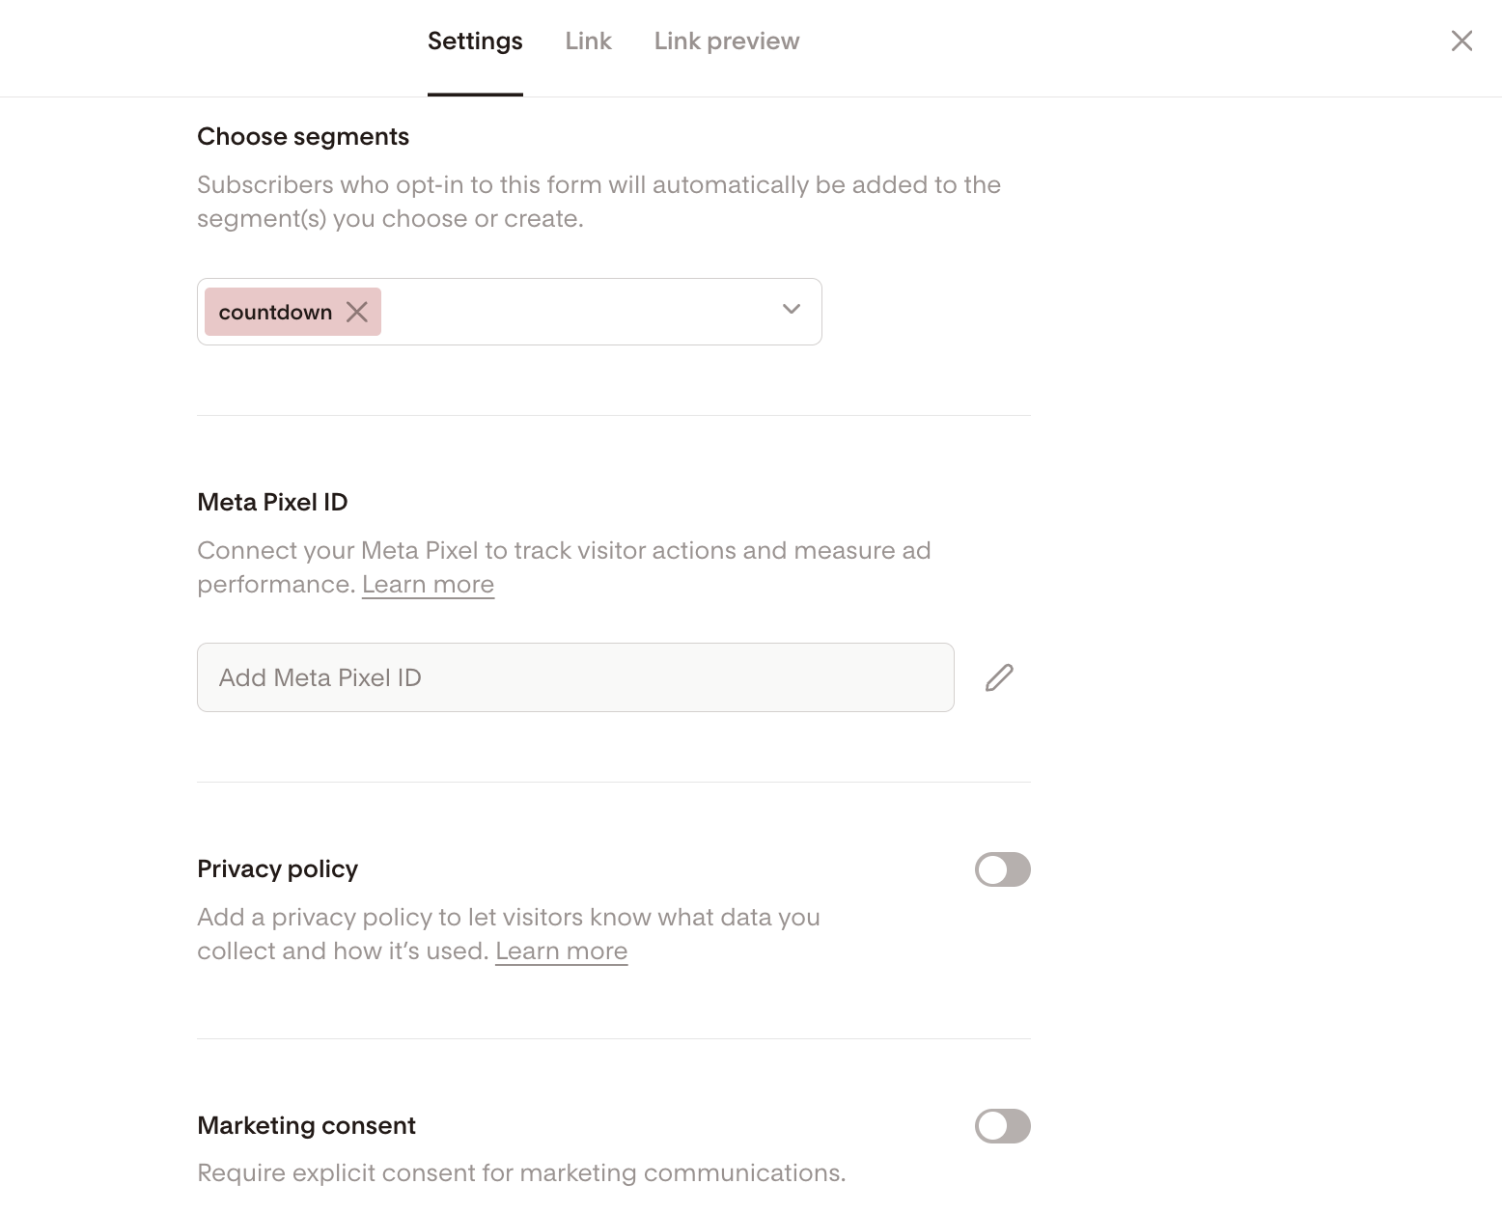The image size is (1502, 1212).
Task: Close the settings panel with the X icon
Action: [1461, 41]
